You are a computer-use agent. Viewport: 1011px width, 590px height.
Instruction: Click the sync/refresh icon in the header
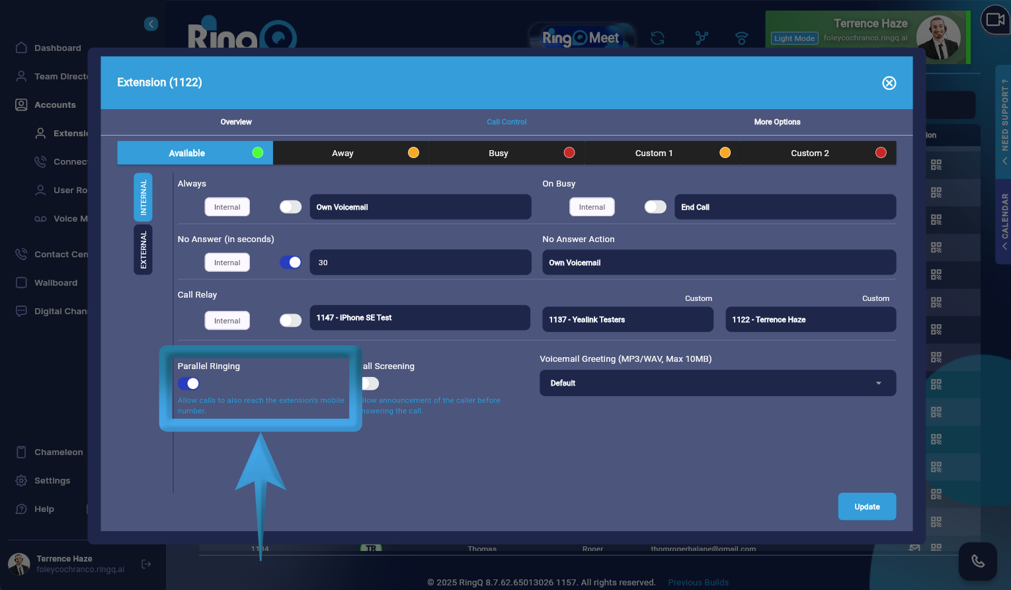(657, 38)
